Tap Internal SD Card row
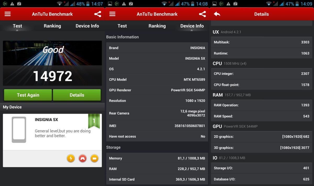Image resolution: width=314 pixels, height=186 pixels. point(157,179)
